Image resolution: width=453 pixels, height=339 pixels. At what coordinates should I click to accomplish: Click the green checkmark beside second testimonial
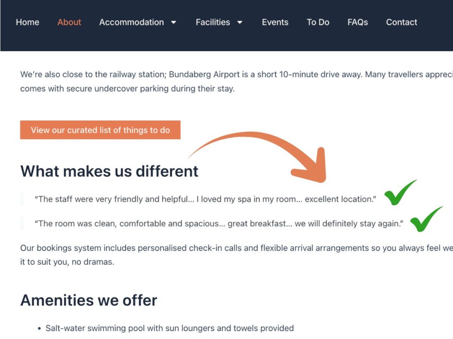point(425,219)
